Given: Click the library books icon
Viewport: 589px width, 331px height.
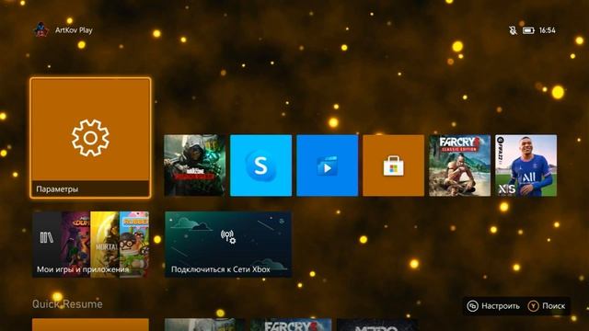Looking at the screenshot, I should click(47, 237).
